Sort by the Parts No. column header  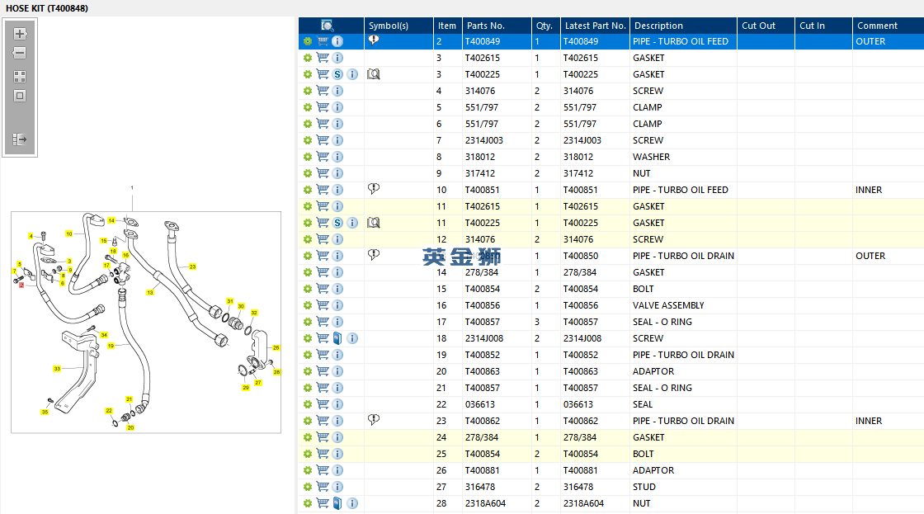coord(497,26)
